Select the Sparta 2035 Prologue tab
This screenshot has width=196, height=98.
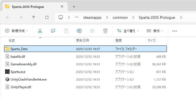pyautogui.click(x=35, y=7)
